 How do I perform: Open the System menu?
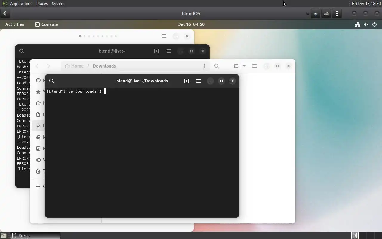coord(58,4)
